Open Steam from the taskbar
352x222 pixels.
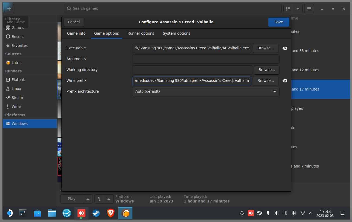[x=96, y=213]
